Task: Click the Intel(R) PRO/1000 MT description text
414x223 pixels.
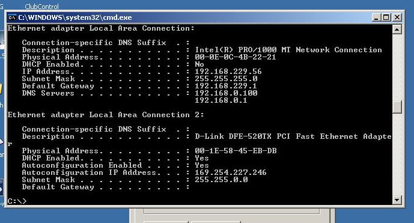Action: tap(288, 50)
